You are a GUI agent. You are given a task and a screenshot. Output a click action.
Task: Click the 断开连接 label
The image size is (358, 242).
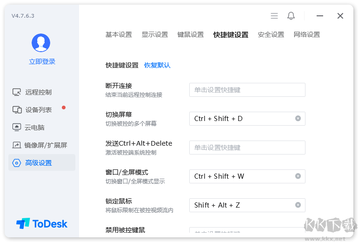coord(119,86)
